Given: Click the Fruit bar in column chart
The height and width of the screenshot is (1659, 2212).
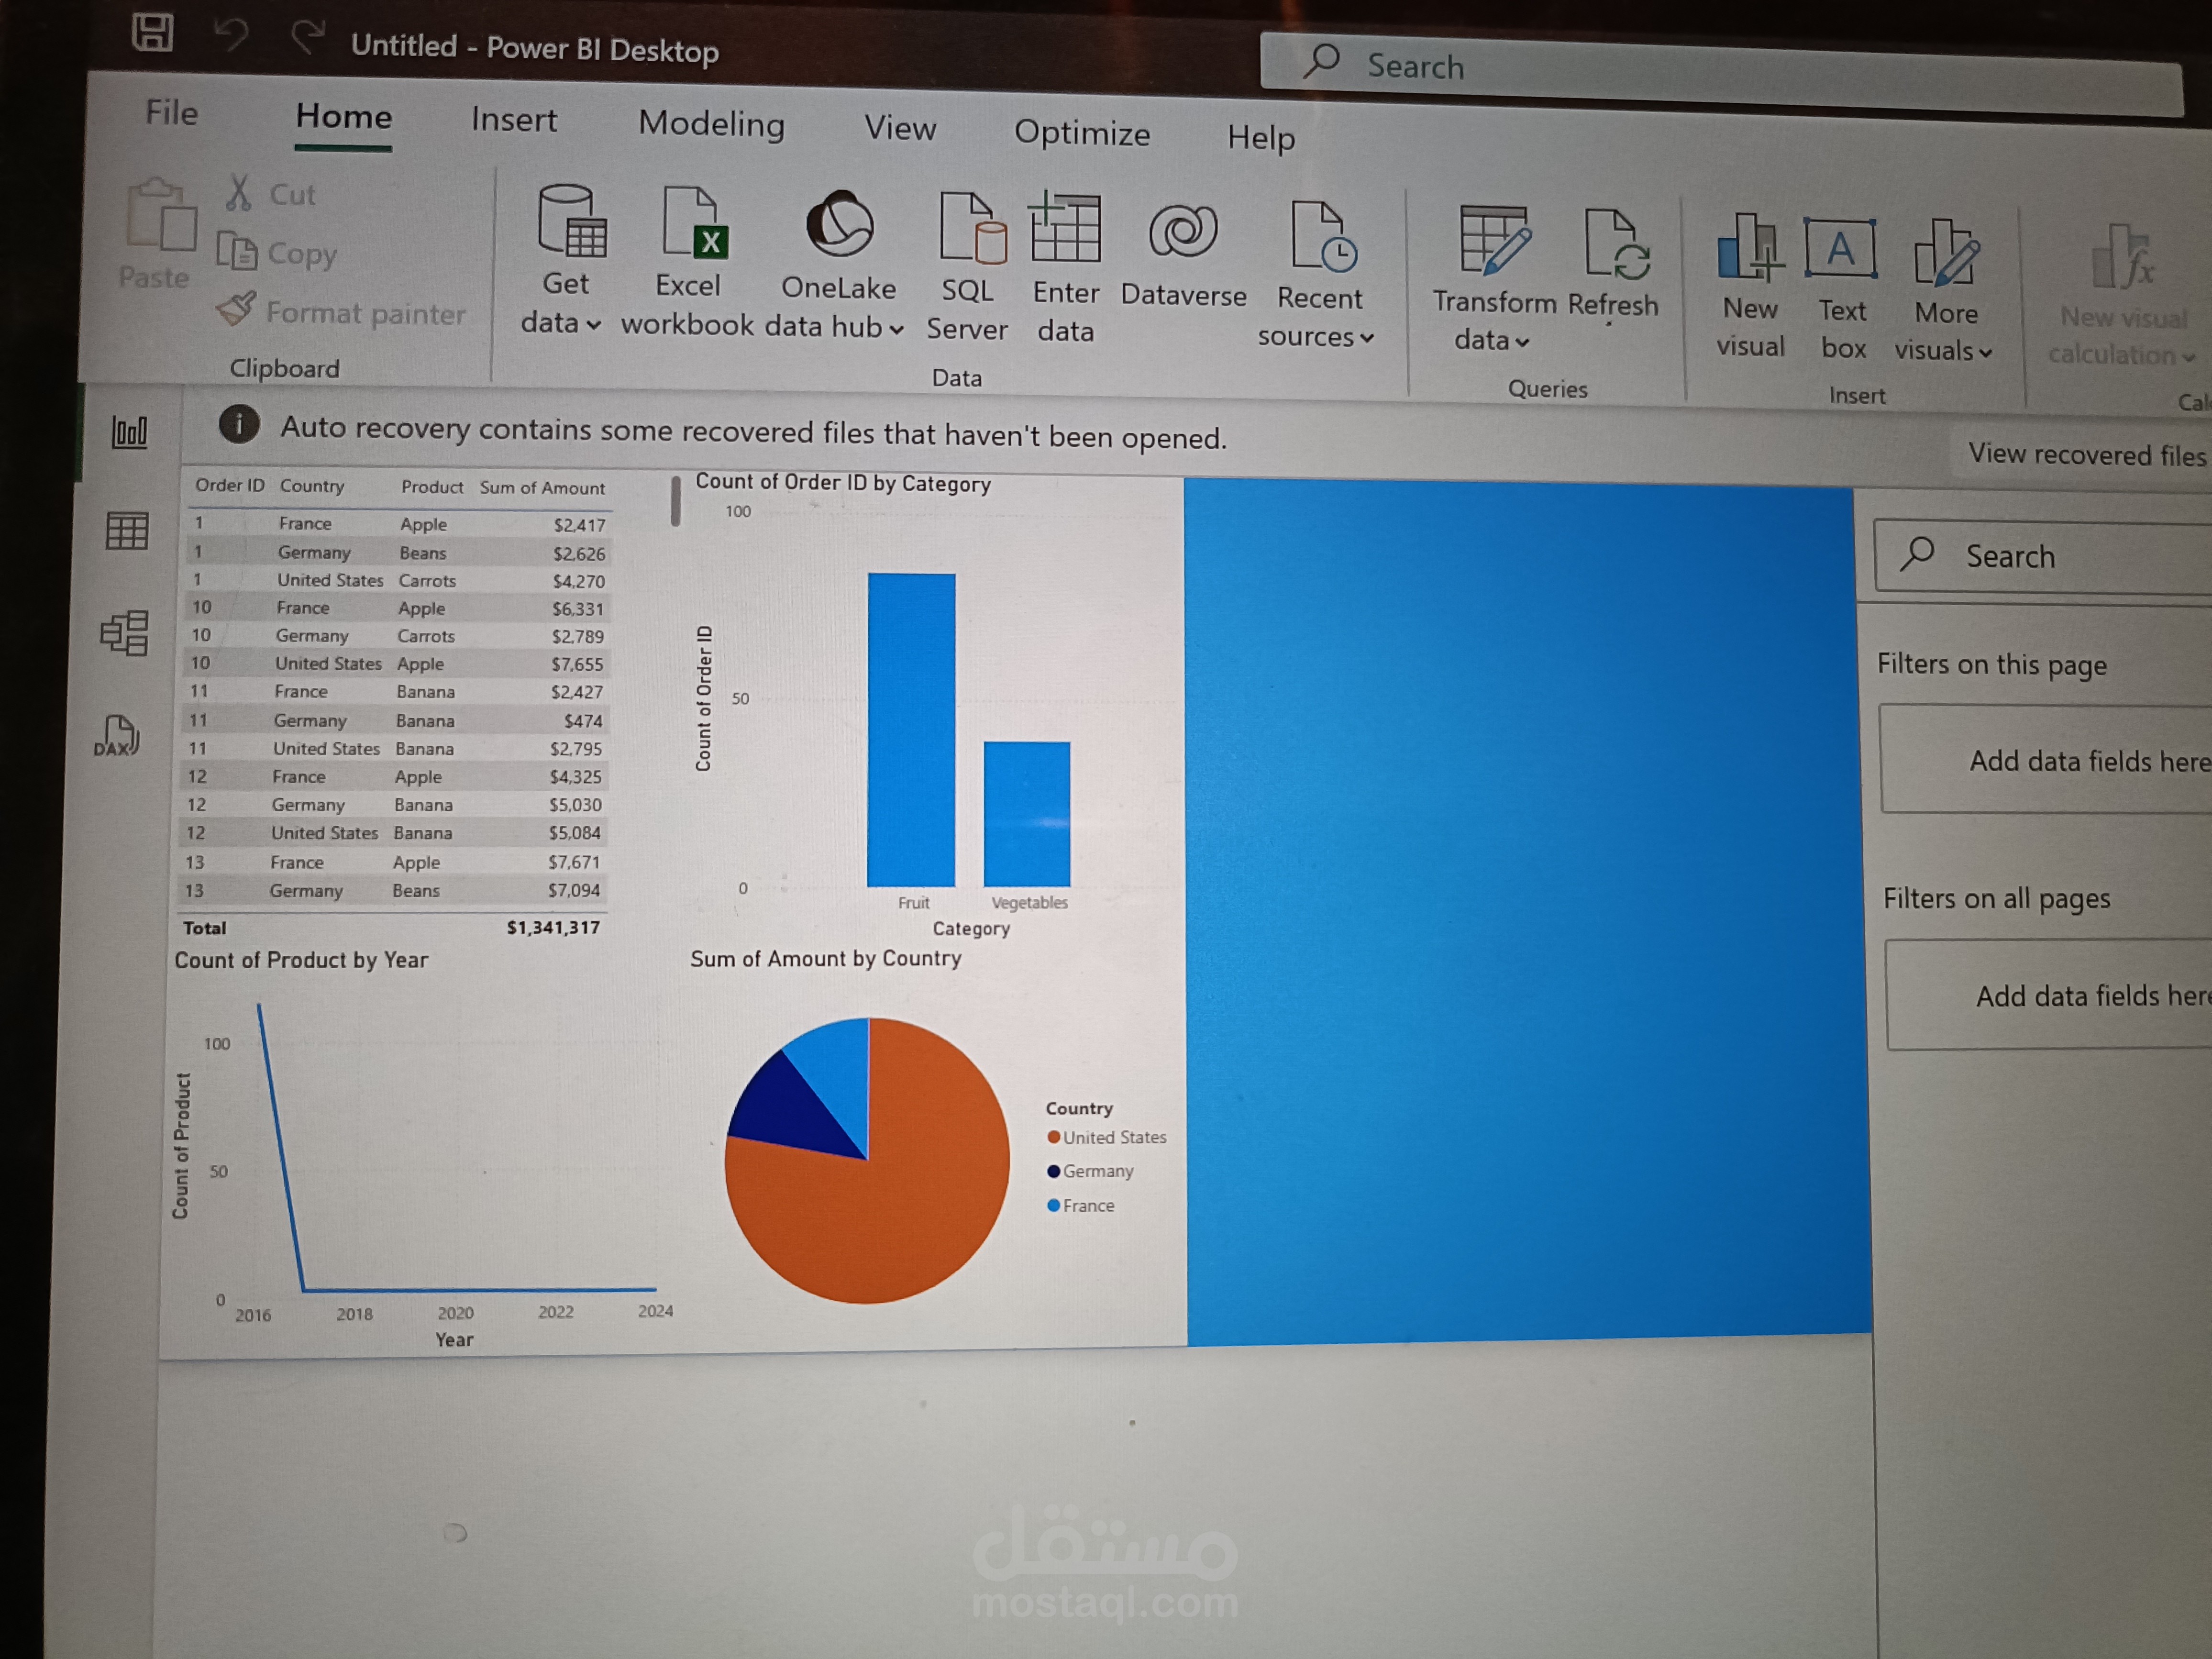Looking at the screenshot, I should (911, 730).
